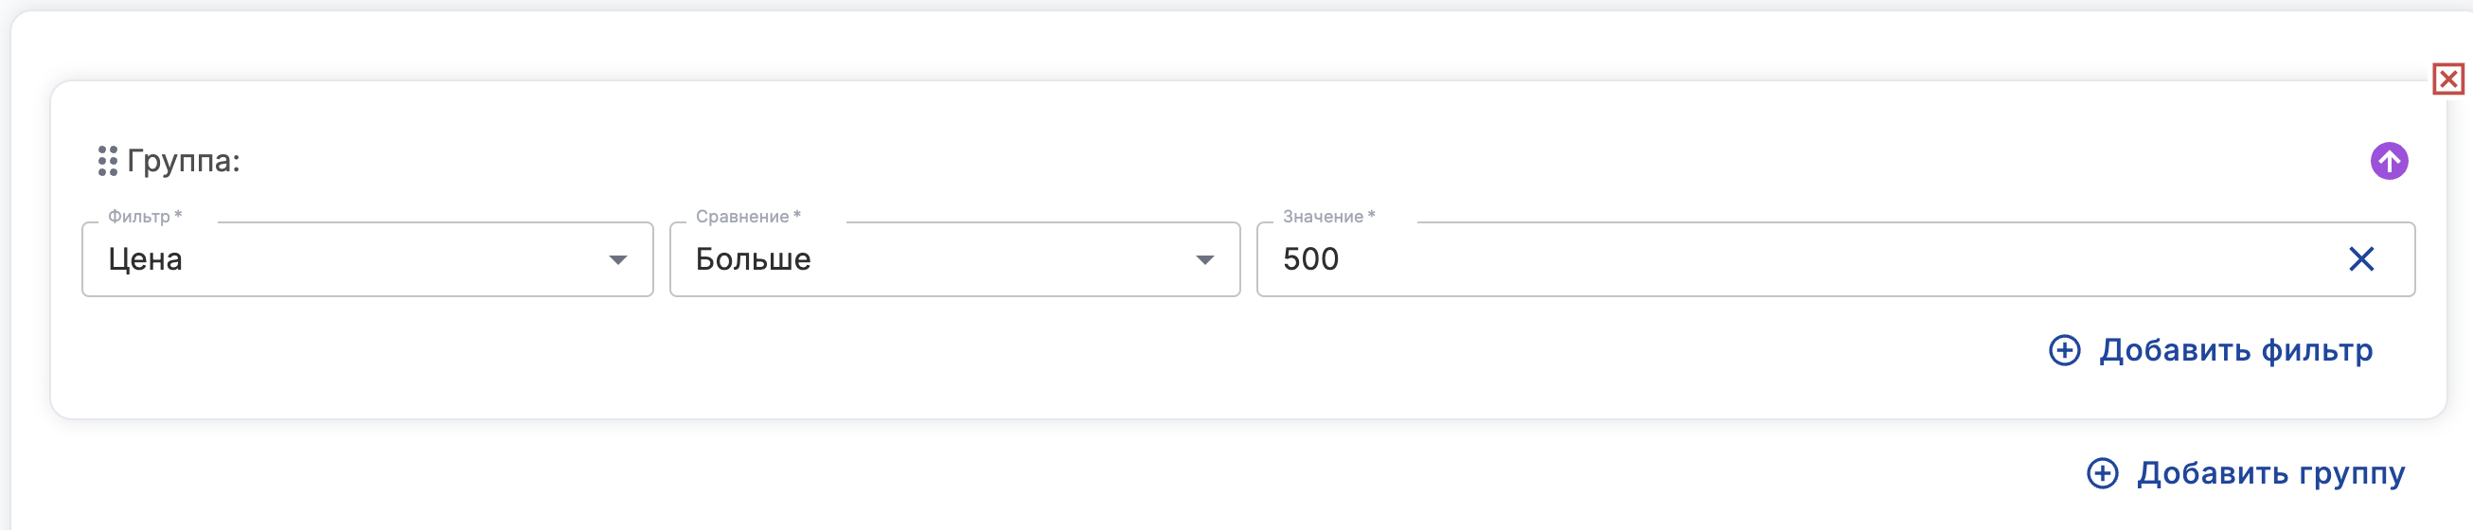Click the Группа: heading label

point(184,161)
